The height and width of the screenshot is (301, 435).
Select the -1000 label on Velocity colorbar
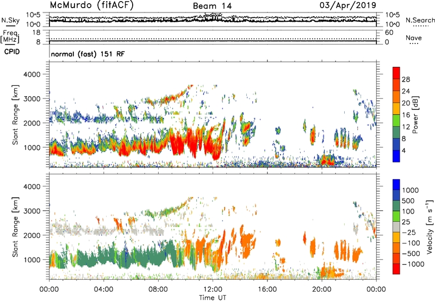pos(413,264)
